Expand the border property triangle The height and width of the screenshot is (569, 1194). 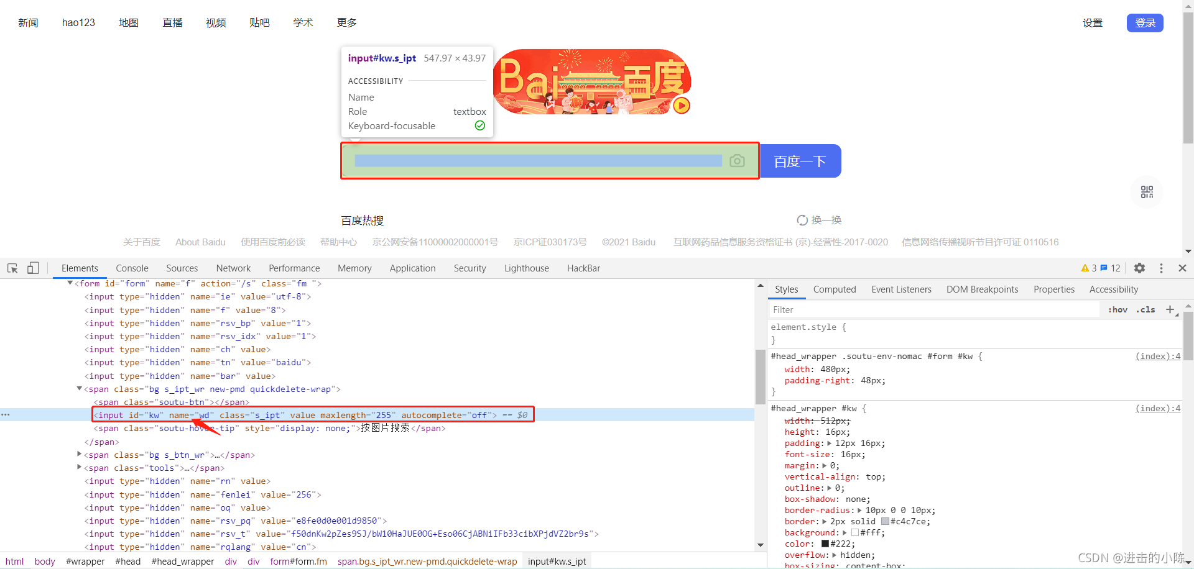tap(825, 522)
